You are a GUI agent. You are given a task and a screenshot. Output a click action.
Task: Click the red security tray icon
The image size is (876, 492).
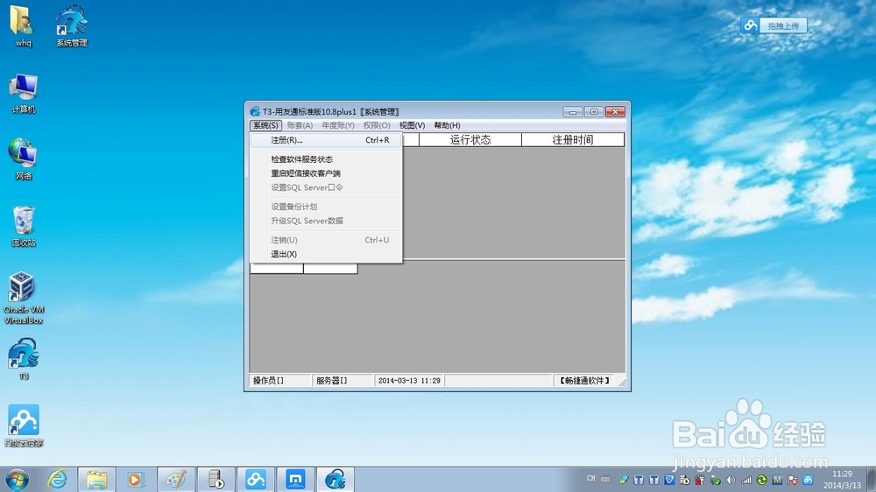700,480
